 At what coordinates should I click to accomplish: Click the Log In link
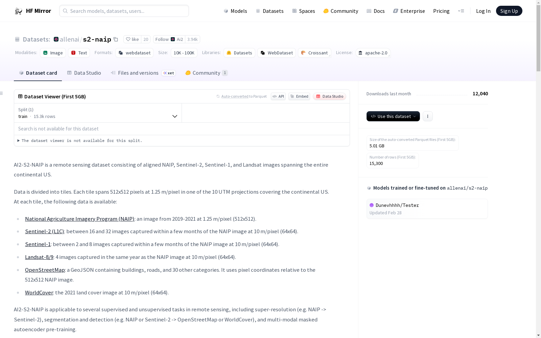pos(483,11)
